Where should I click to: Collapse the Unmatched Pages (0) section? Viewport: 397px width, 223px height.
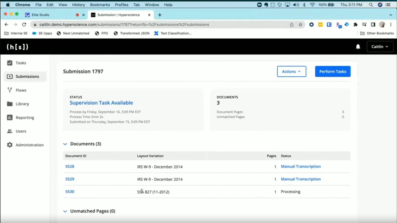pos(65,211)
